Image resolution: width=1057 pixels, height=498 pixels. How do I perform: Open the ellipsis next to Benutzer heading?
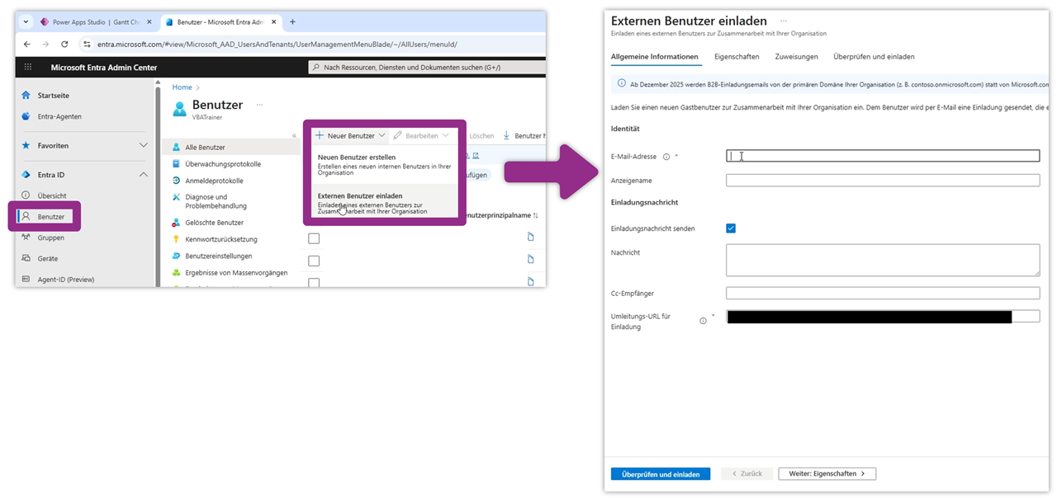[259, 105]
